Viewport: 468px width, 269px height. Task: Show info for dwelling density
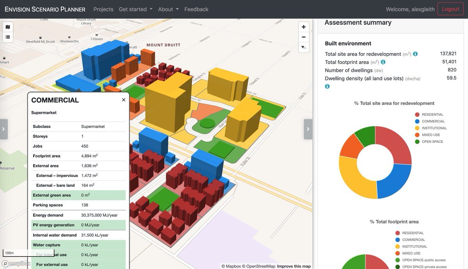pos(327,86)
